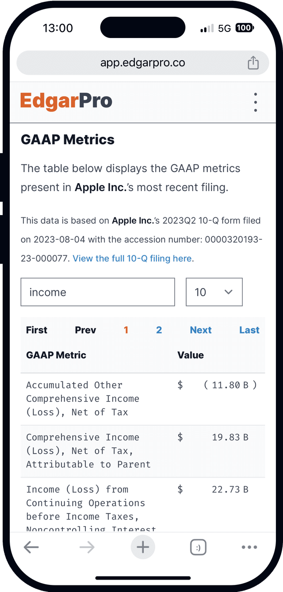Open the browser's three-dot options icon

pos(249,547)
